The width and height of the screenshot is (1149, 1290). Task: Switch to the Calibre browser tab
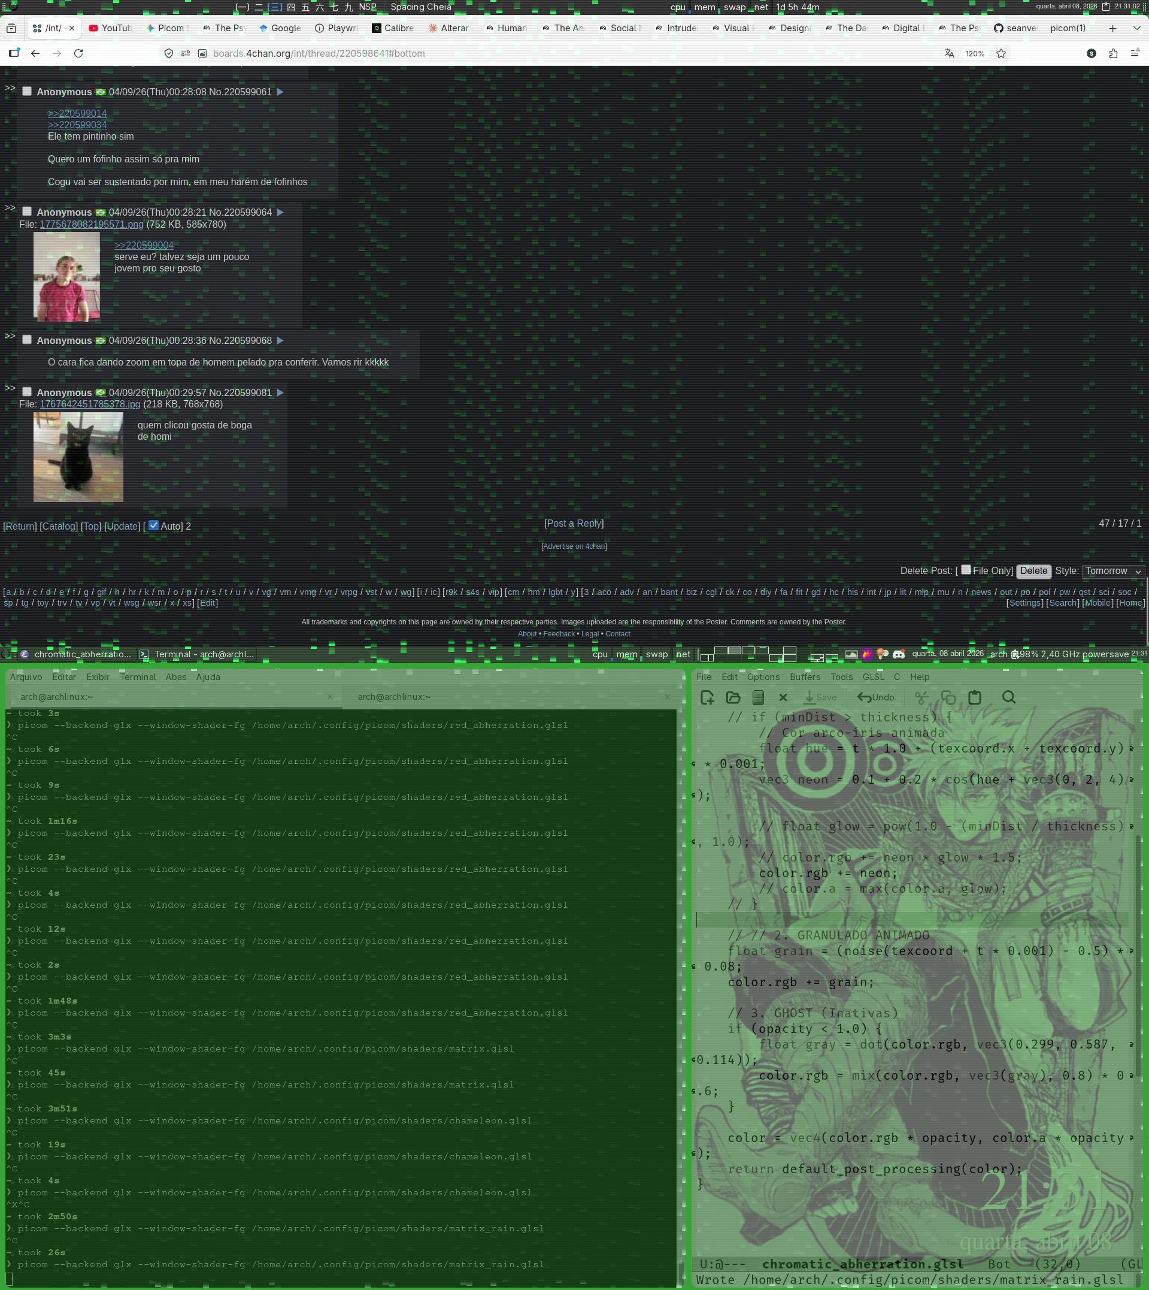393,28
